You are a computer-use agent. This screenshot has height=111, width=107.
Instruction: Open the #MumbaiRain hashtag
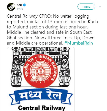(78, 43)
